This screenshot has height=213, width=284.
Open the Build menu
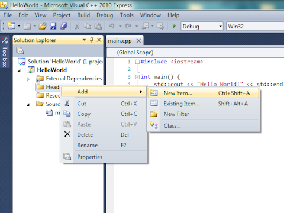point(83,15)
